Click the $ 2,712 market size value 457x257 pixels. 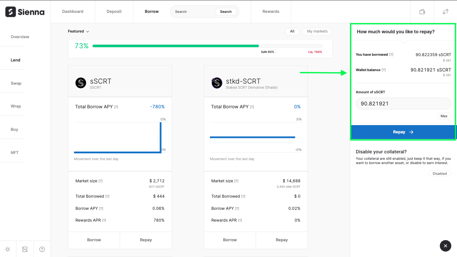(x=157, y=181)
